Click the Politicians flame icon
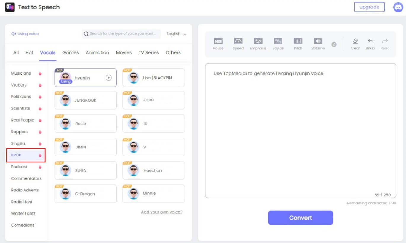 coord(40,97)
